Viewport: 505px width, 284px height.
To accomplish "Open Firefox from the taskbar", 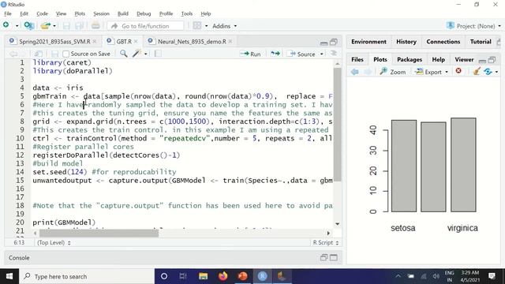I will tap(223, 276).
